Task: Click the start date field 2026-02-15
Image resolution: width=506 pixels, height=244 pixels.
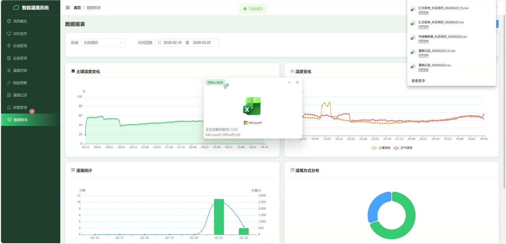Action: [x=173, y=43]
